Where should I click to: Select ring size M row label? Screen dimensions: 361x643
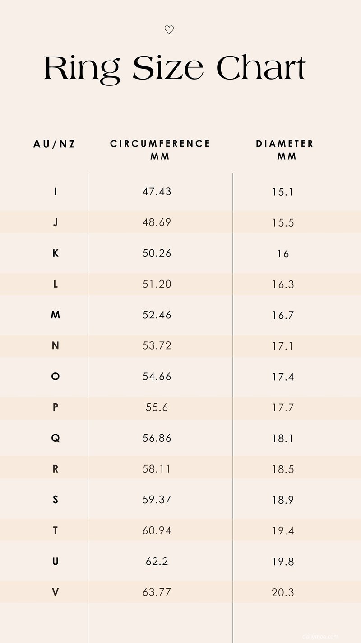click(x=56, y=315)
